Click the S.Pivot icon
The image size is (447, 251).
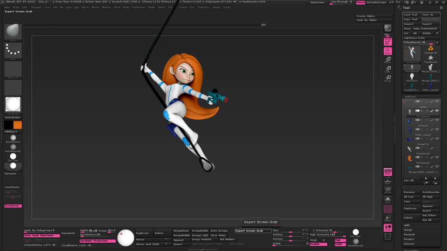tap(388, 190)
